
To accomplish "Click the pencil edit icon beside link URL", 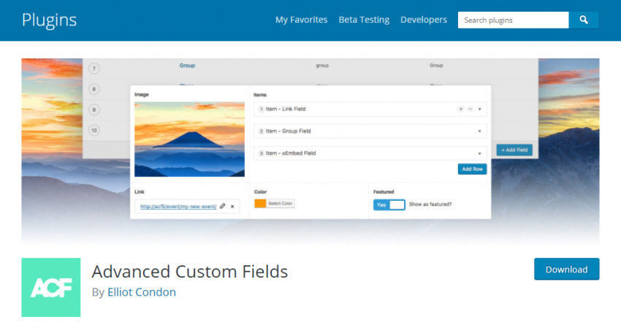I will (223, 207).
